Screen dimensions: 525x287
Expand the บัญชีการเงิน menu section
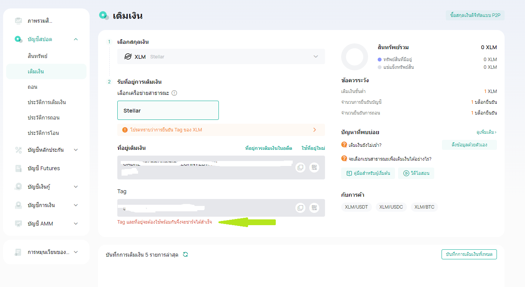point(76,205)
